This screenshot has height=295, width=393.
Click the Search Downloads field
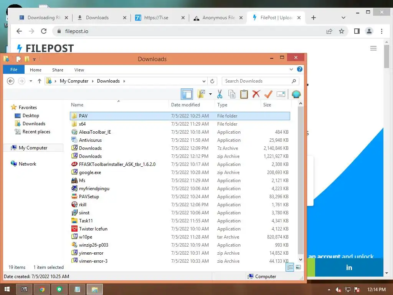point(261,81)
